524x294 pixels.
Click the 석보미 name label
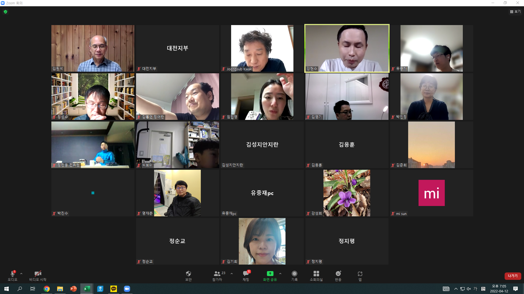pyautogui.click(x=147, y=165)
